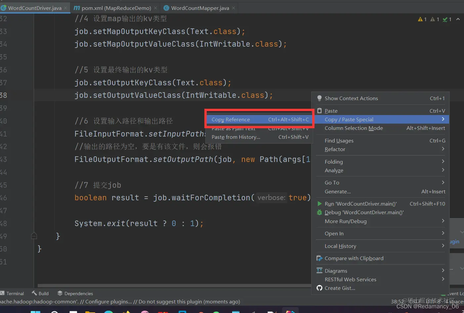Click line number 38 in the gutter

pos(3,95)
